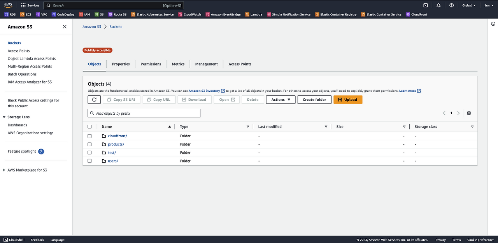Open the help question mark icon
Screen dimensions: 498x243
pos(451,5)
